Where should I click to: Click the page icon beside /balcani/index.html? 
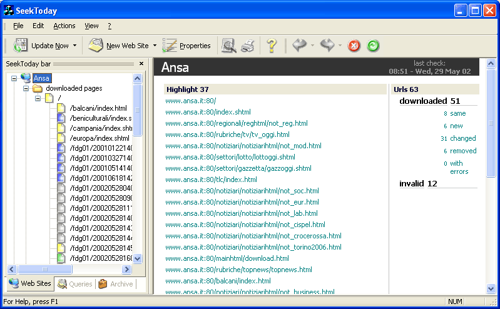(x=61, y=108)
